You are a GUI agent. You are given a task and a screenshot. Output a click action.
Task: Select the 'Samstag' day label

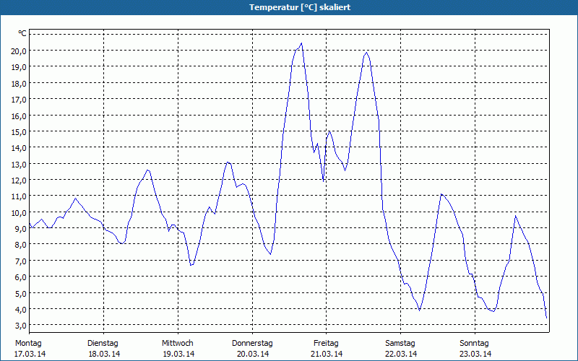point(400,344)
